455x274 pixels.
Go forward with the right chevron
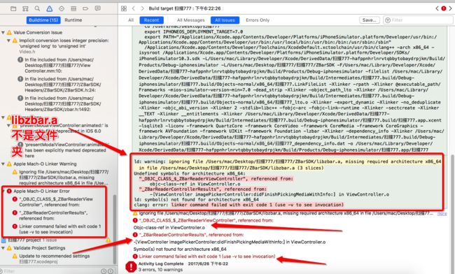pyautogui.click(x=142, y=8)
